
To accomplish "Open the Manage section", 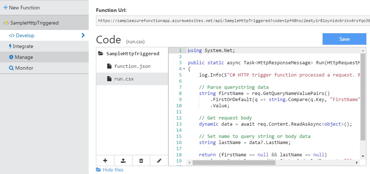I will pyautogui.click(x=45, y=57).
